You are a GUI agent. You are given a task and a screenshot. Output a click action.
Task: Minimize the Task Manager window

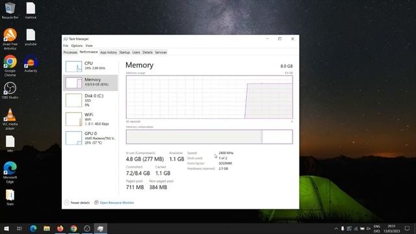coord(267,39)
